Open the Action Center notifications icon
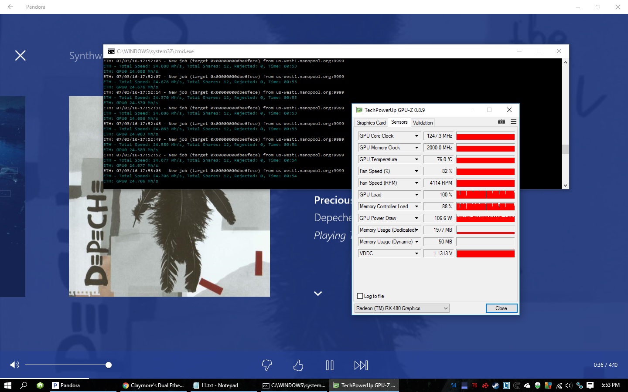Viewport: 628px width, 392px height. [x=590, y=385]
